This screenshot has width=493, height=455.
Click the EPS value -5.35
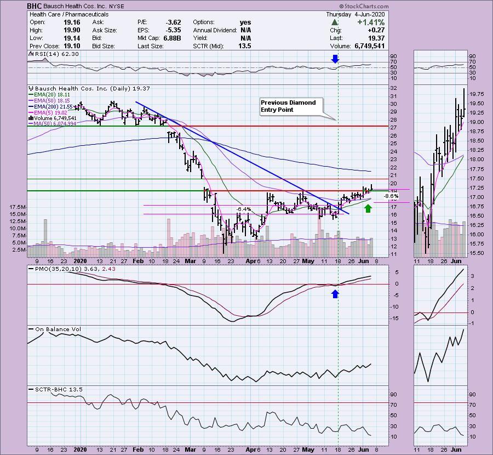click(174, 30)
